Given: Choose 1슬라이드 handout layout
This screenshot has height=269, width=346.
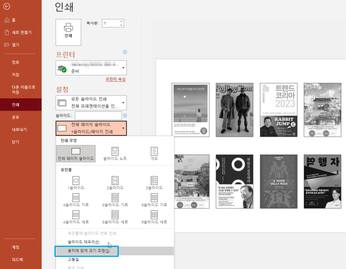Looking at the screenshot, I should [76, 183].
